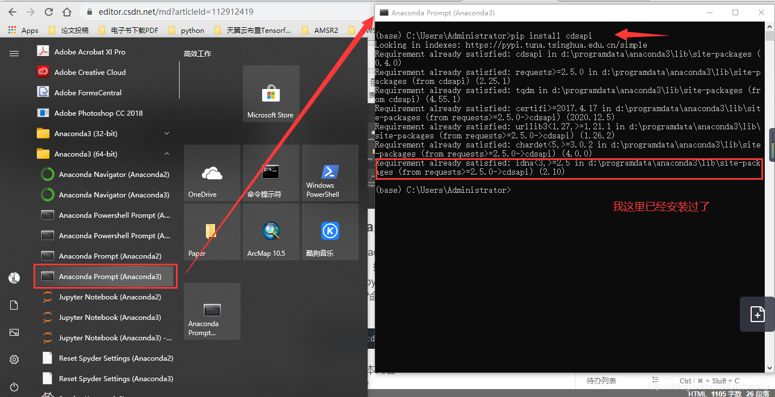The image size is (775, 397).
Task: Open the 论文投稿 bookmark folder
Action: point(69,31)
